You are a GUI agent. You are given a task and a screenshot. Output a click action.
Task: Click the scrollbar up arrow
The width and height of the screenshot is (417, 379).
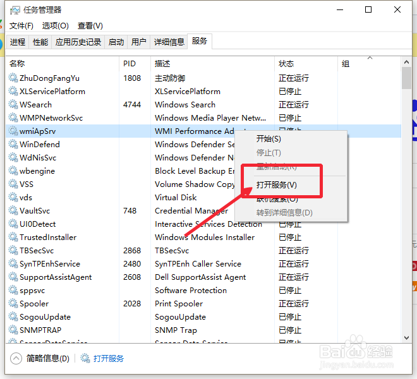pyautogui.click(x=406, y=63)
